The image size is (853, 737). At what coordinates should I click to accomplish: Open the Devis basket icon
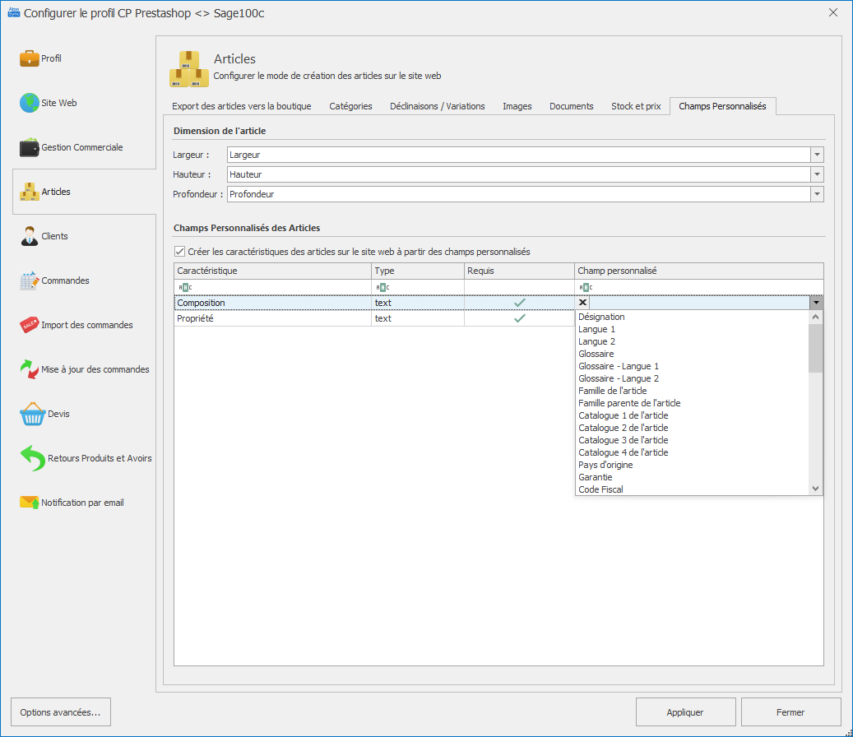pos(33,414)
